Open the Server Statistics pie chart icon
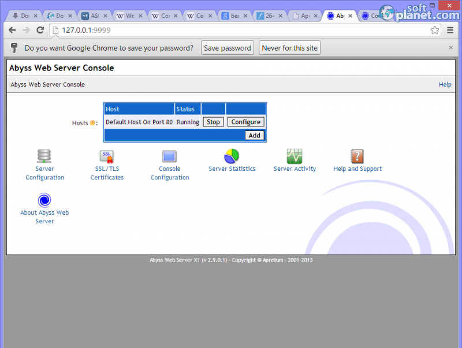The width and height of the screenshot is (462, 348). pos(232,156)
